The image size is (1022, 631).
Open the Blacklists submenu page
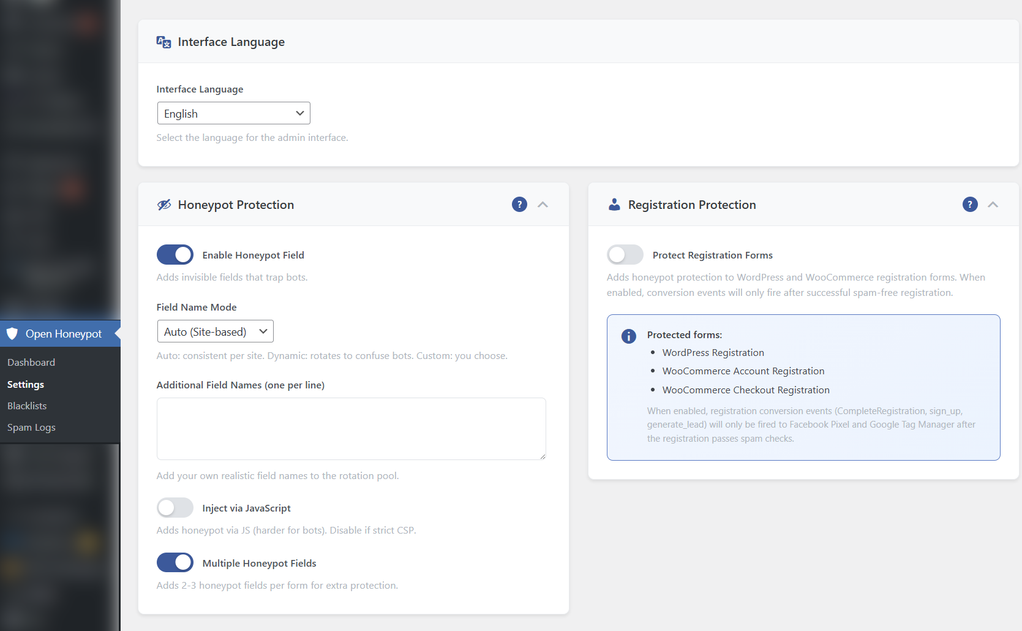click(x=27, y=406)
